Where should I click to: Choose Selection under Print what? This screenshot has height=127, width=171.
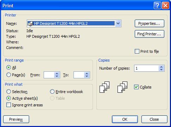click(8, 92)
